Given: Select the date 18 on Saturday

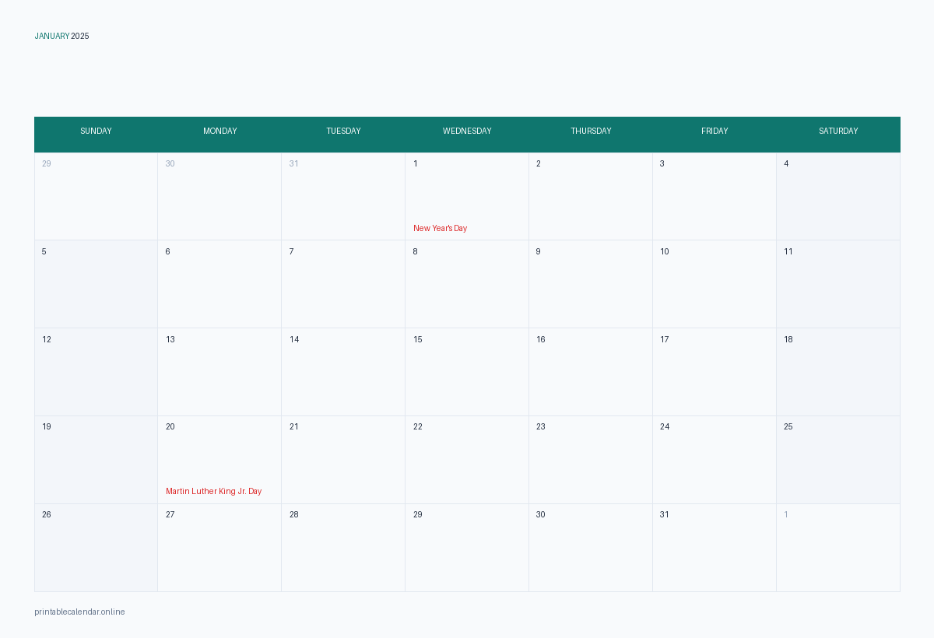Looking at the screenshot, I should [x=838, y=372].
